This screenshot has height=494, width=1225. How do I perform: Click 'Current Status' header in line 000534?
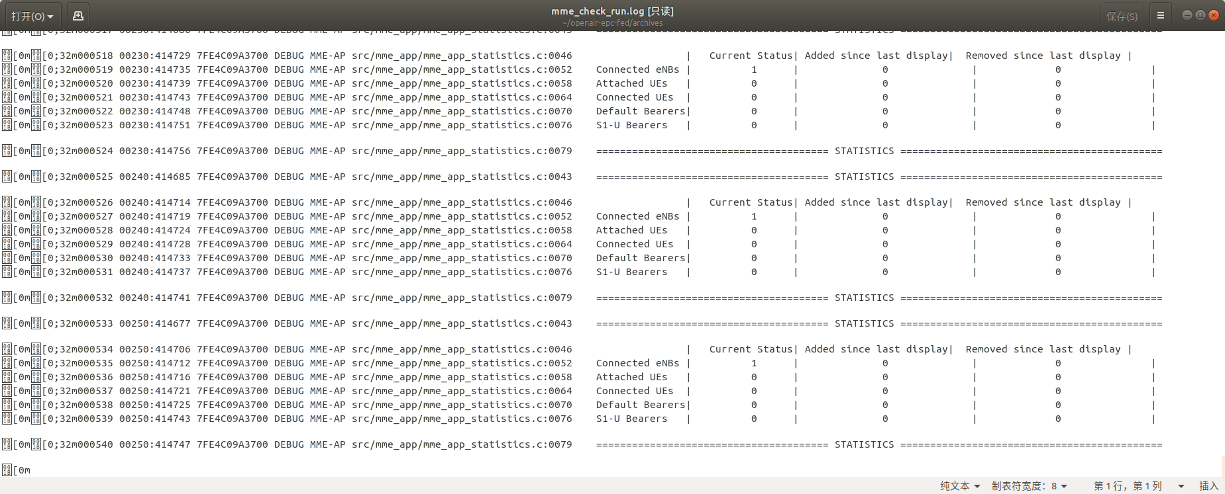click(x=751, y=349)
